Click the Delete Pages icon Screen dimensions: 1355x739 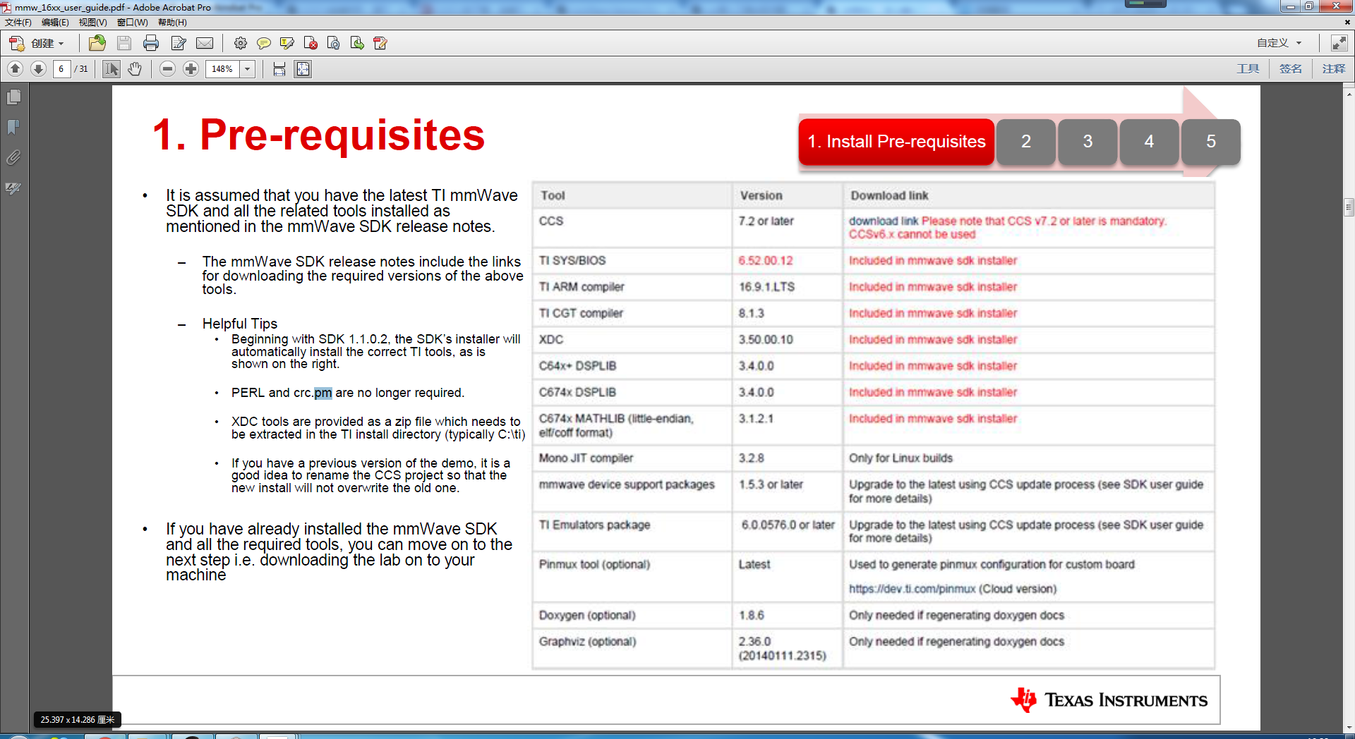coord(311,43)
